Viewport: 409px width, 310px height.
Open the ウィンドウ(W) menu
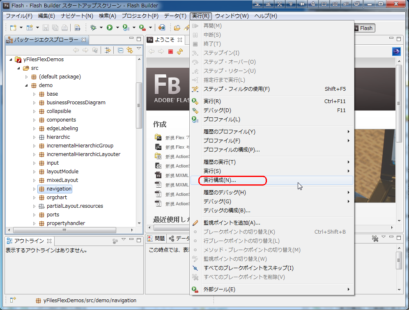point(232,16)
